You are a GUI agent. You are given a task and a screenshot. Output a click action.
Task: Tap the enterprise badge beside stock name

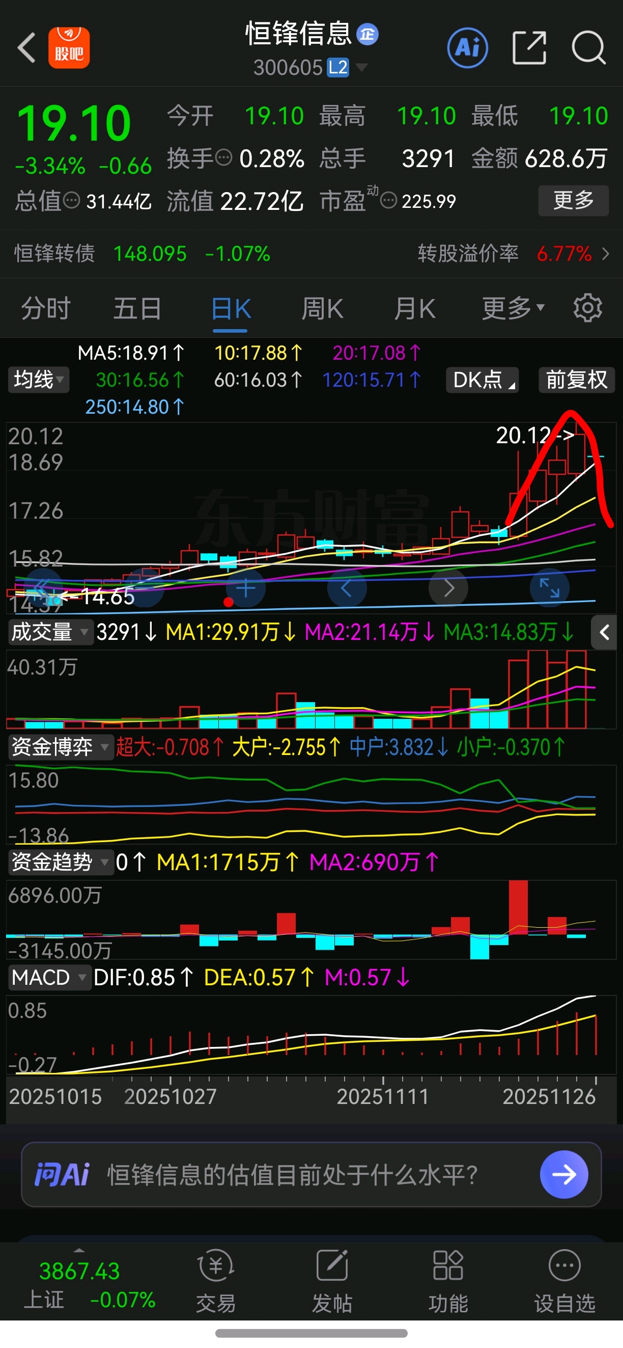[x=367, y=35]
